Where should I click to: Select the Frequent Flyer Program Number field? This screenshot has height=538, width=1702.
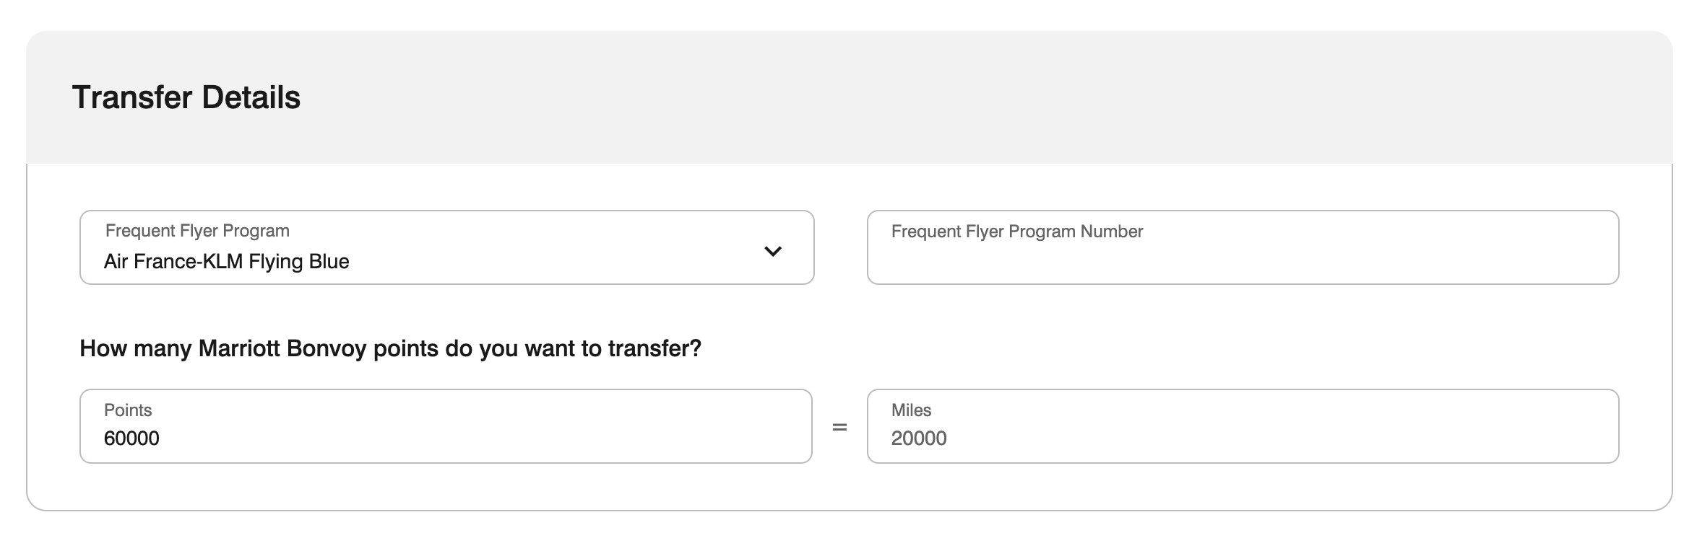(x=1243, y=247)
